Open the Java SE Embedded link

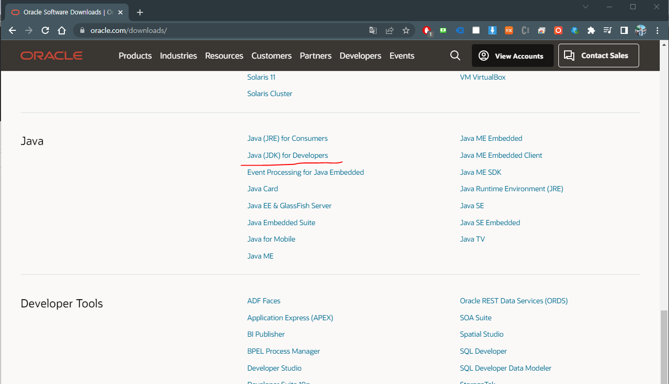[490, 223]
